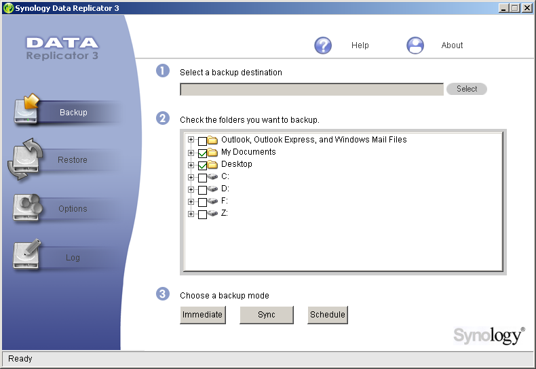This screenshot has height=369, width=536.
Task: Select the My Documents row label
Action: [248, 152]
